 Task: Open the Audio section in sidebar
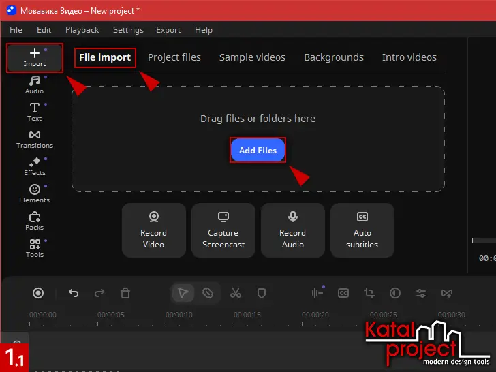coord(35,85)
